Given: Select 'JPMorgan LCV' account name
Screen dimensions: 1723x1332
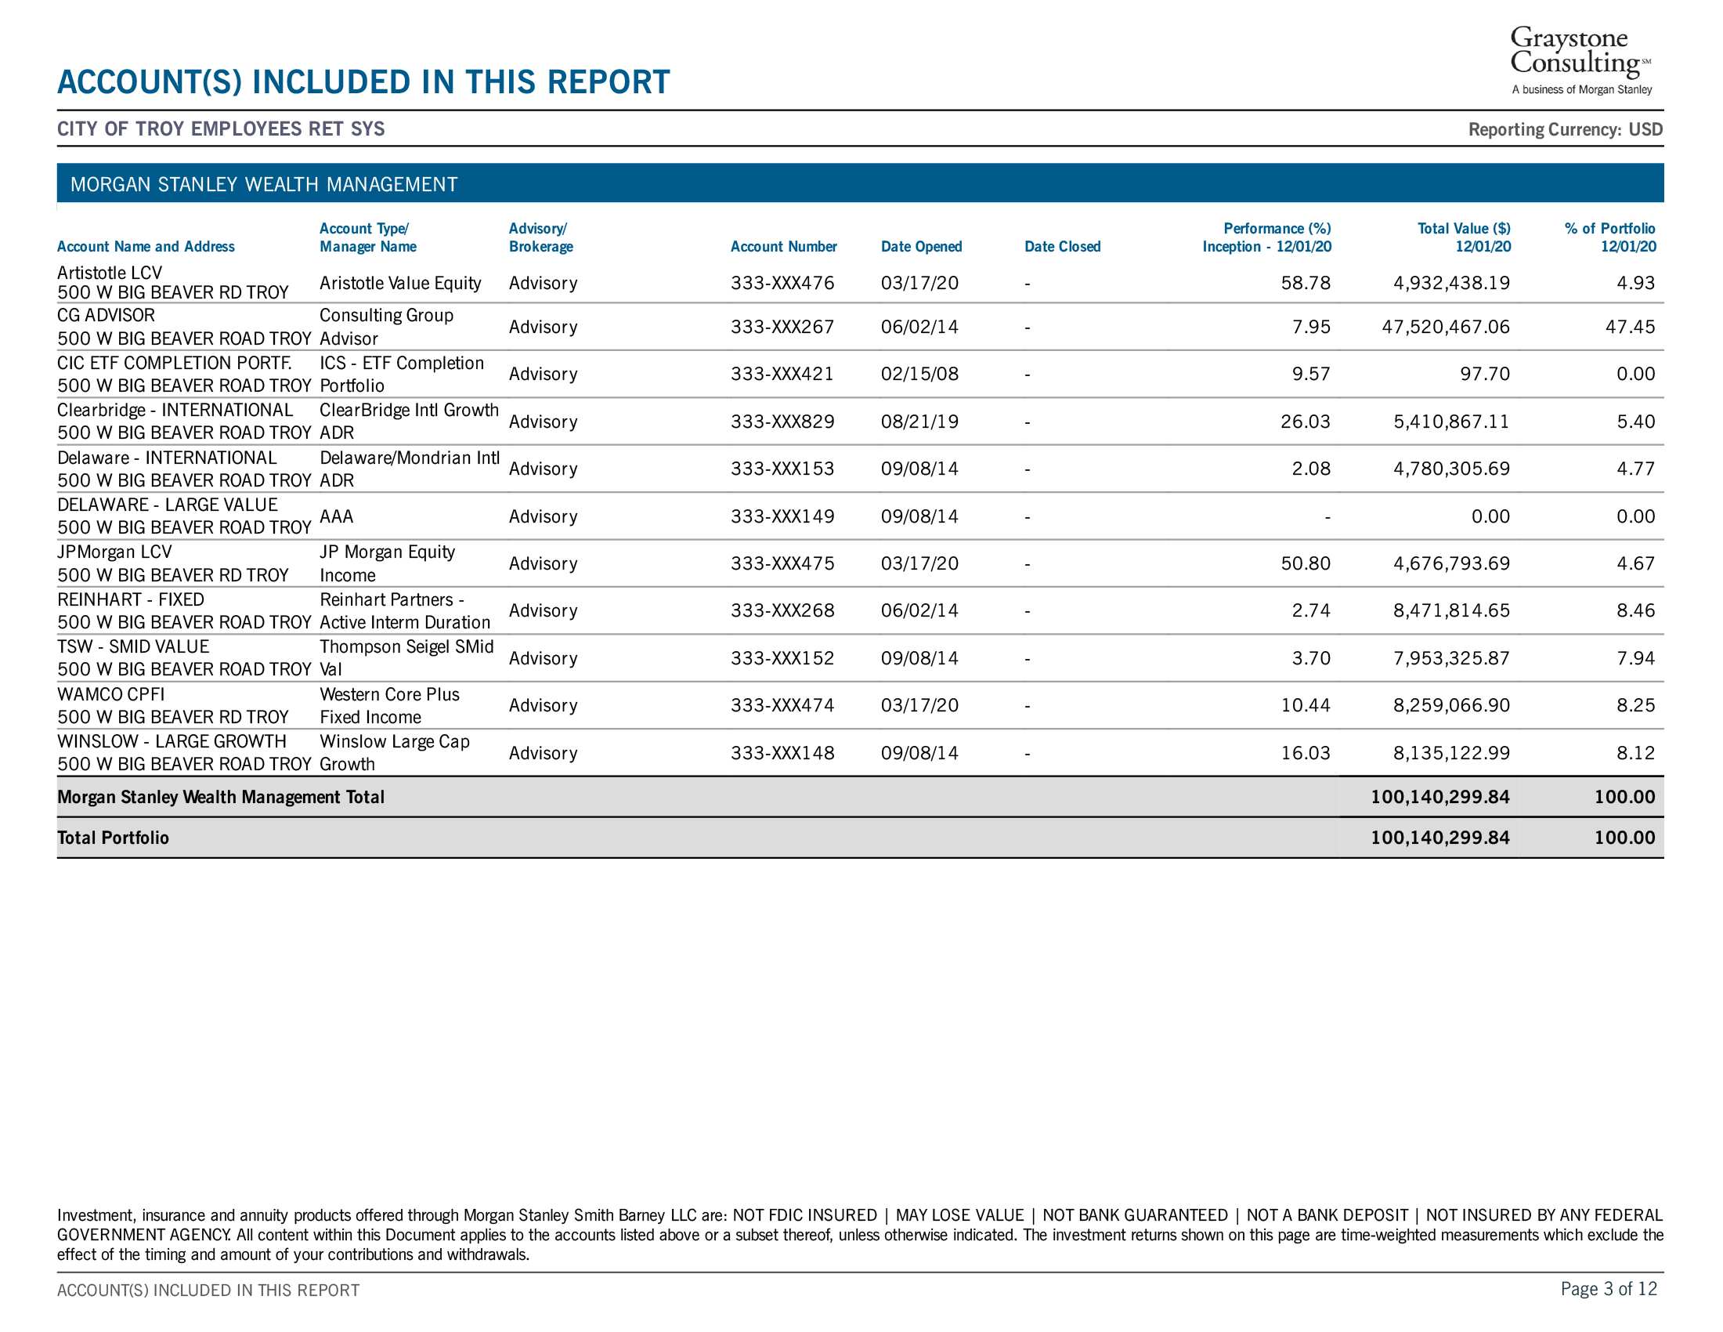Looking at the screenshot, I should click(x=114, y=552).
